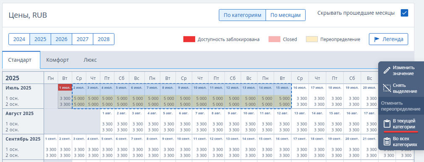Click the 16 июл. date header
The image size is (424, 162).
tap(300, 88)
